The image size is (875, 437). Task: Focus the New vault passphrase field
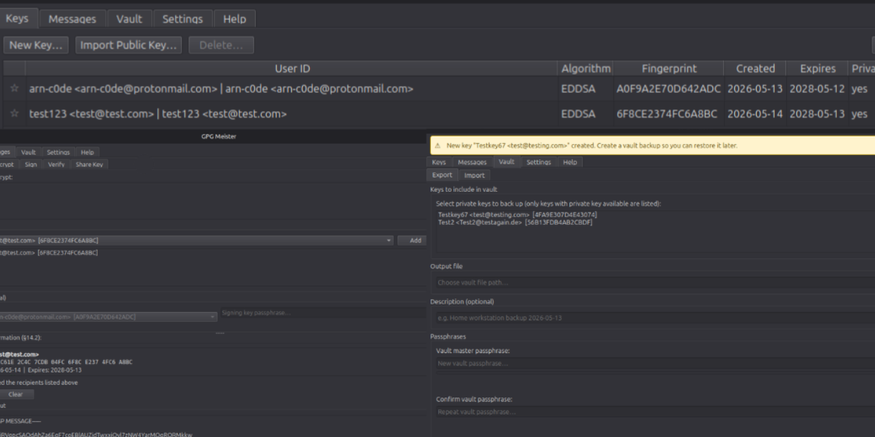pos(655,363)
